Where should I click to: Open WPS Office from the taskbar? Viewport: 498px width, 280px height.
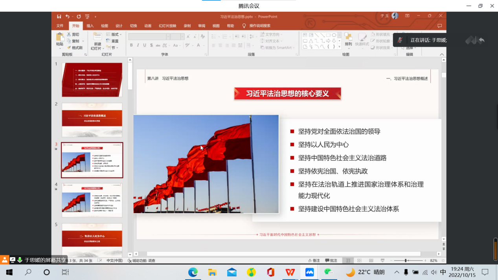[x=290, y=272]
